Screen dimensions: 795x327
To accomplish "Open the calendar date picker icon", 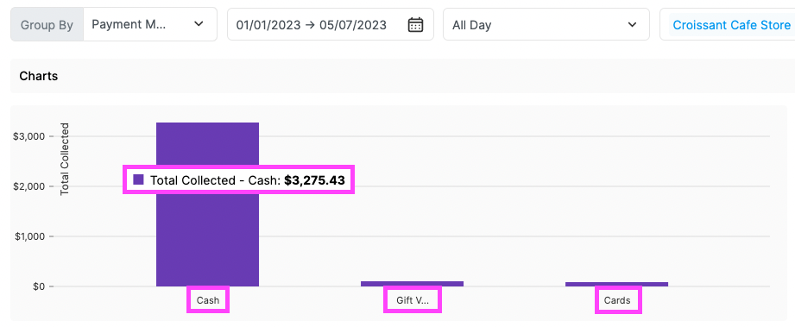I will pyautogui.click(x=415, y=24).
